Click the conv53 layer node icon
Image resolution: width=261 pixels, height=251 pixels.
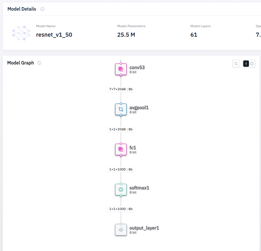[121, 69]
